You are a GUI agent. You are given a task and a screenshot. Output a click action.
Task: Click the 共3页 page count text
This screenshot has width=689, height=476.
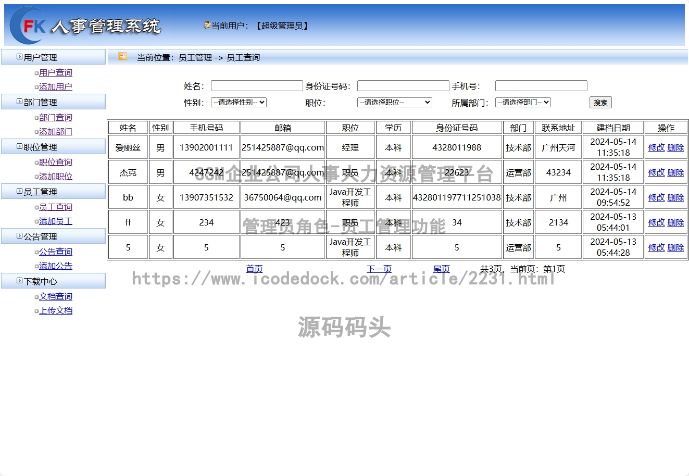point(491,269)
